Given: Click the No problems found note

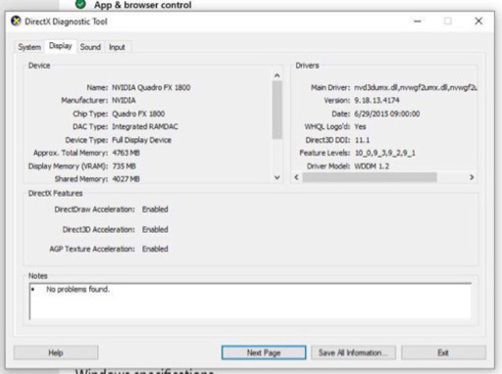Looking at the screenshot, I should [x=77, y=289].
